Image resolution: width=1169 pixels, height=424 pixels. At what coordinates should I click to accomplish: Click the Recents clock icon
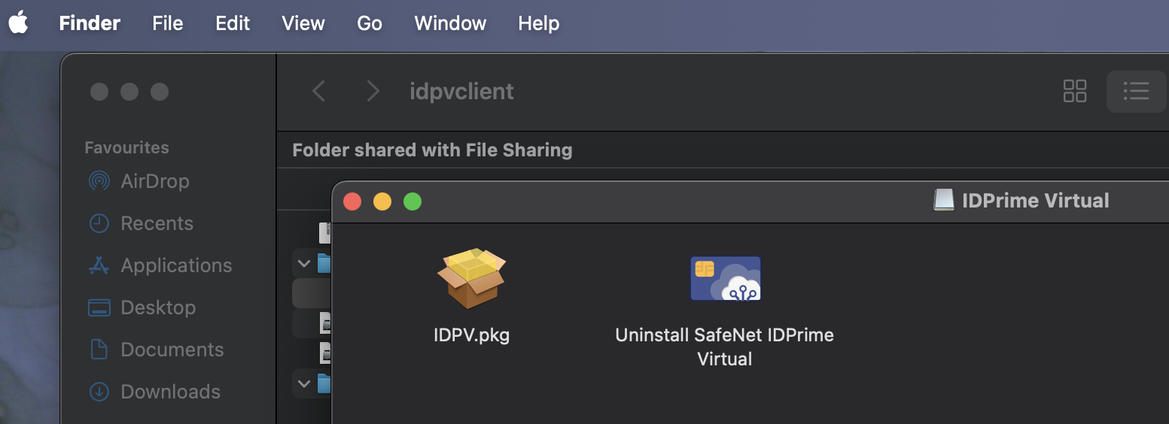pos(99,223)
